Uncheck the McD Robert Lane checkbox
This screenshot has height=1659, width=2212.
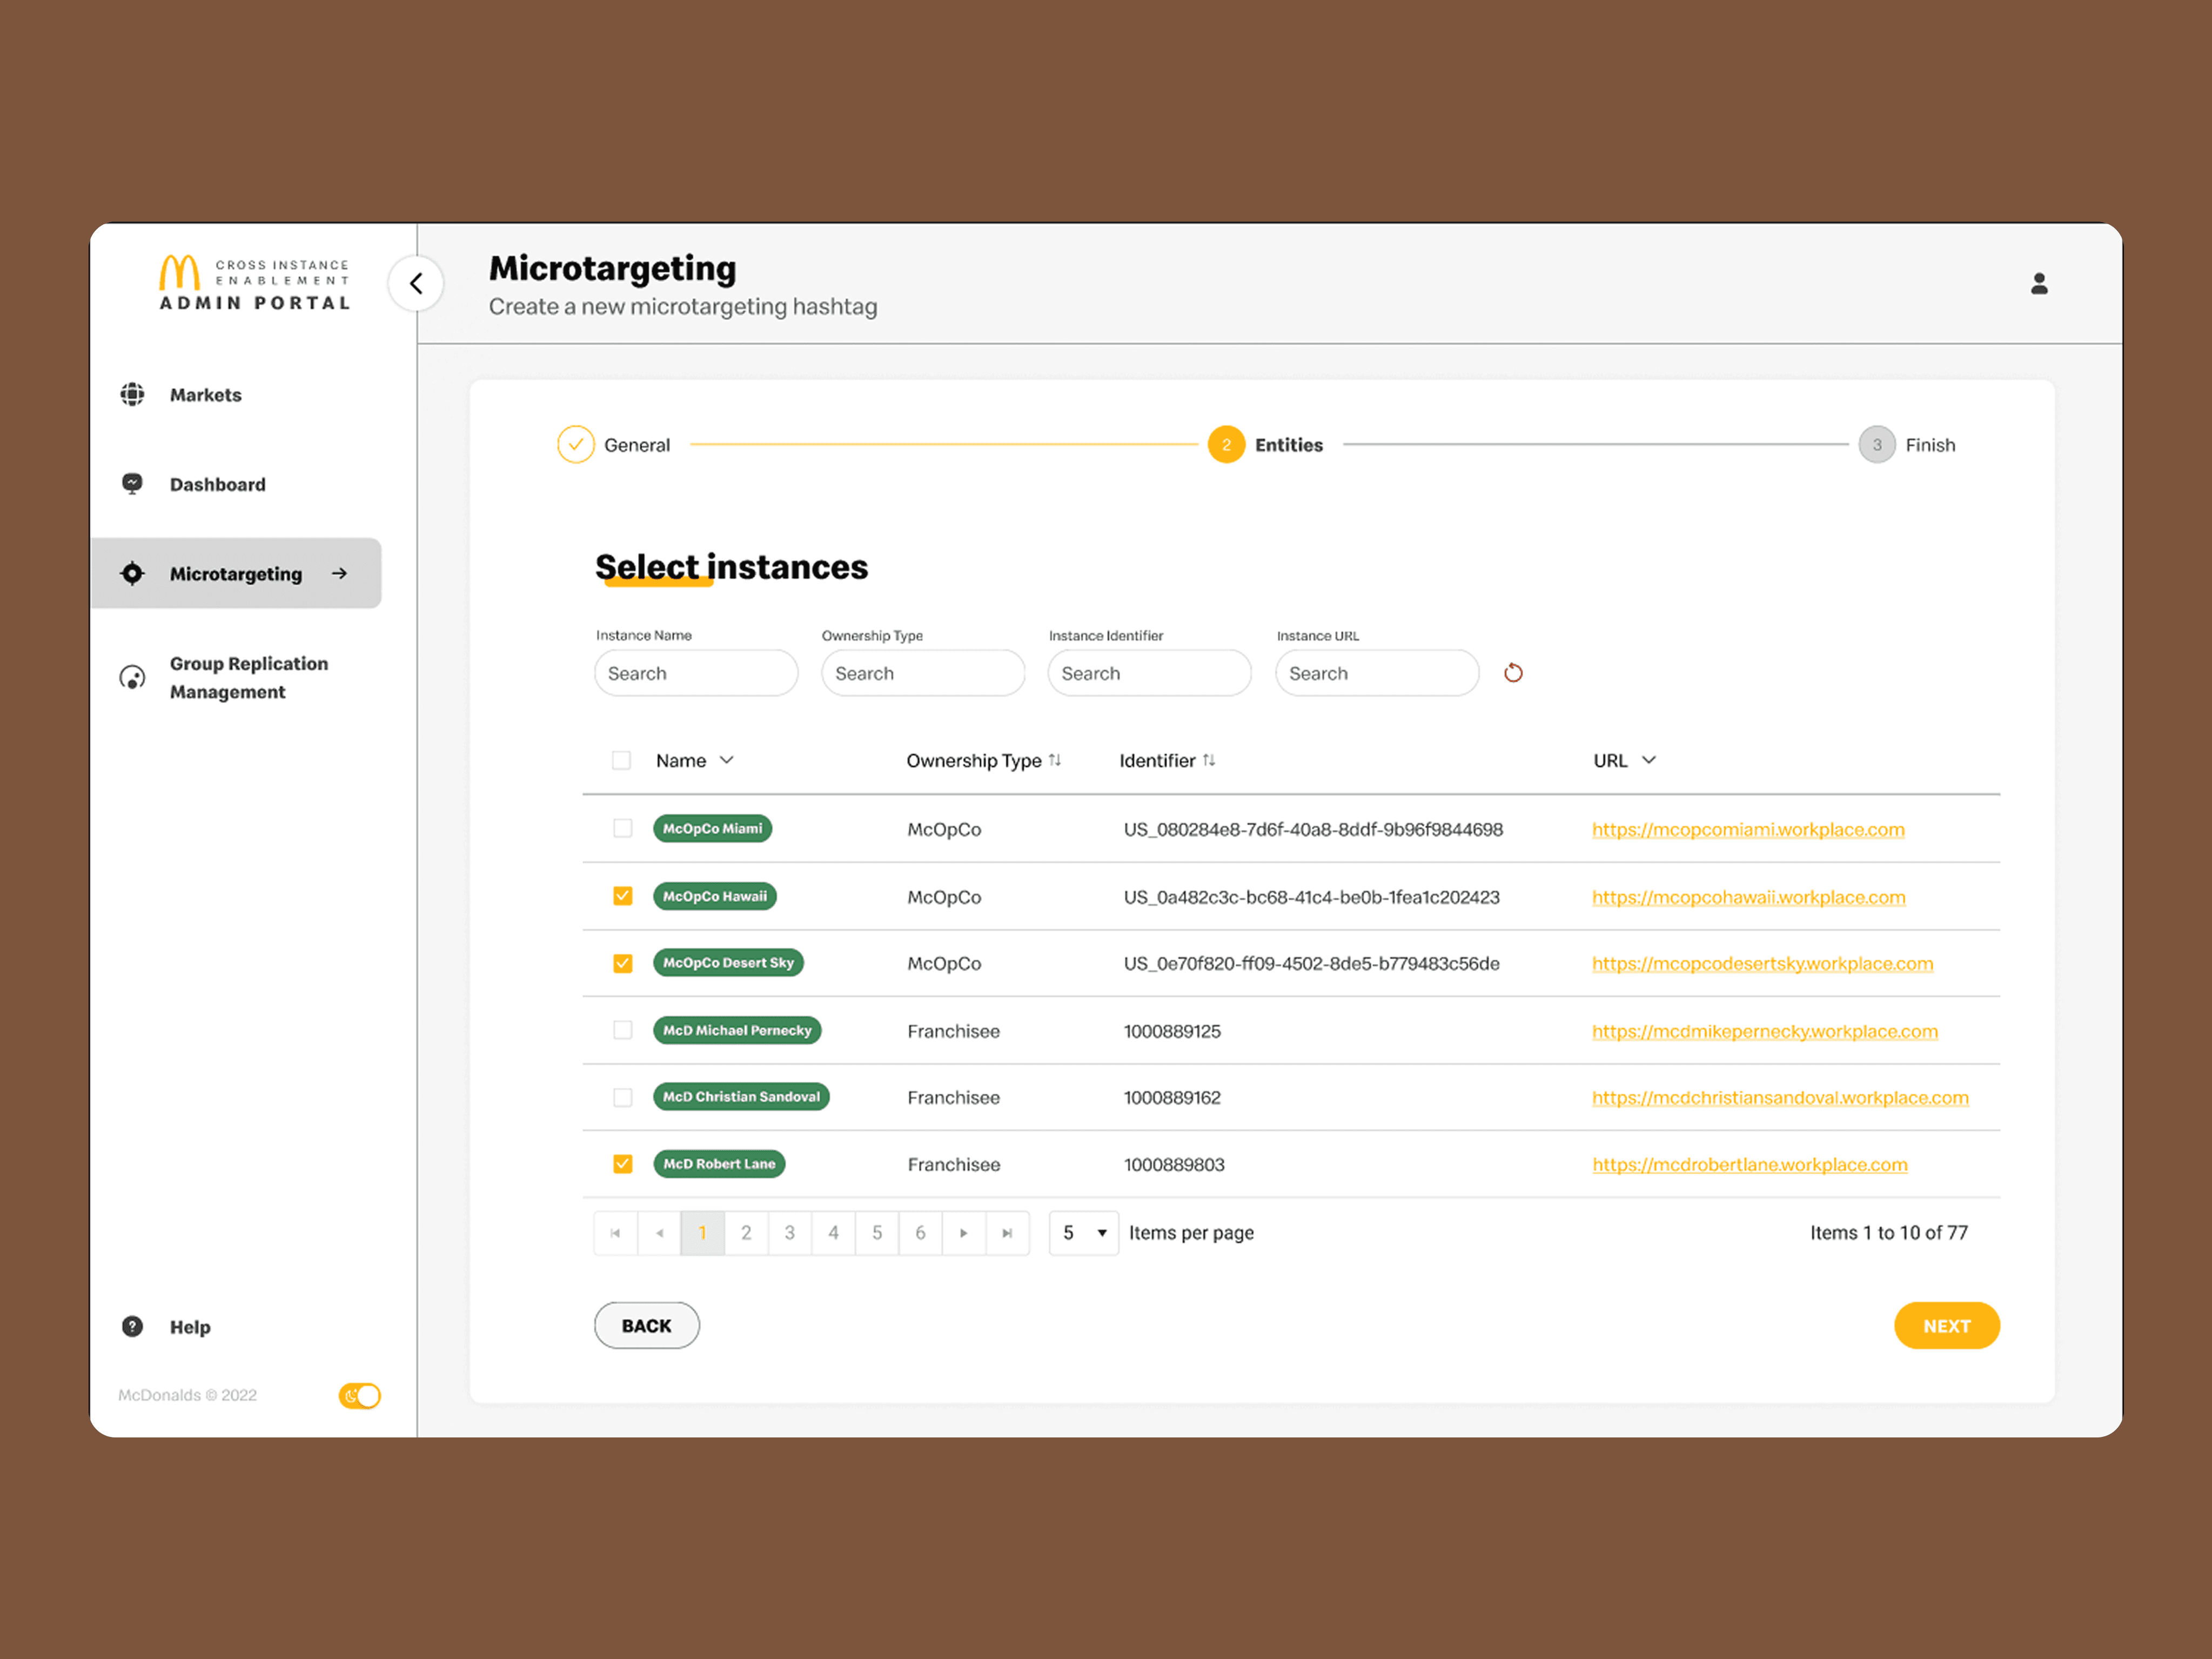pyautogui.click(x=622, y=1163)
